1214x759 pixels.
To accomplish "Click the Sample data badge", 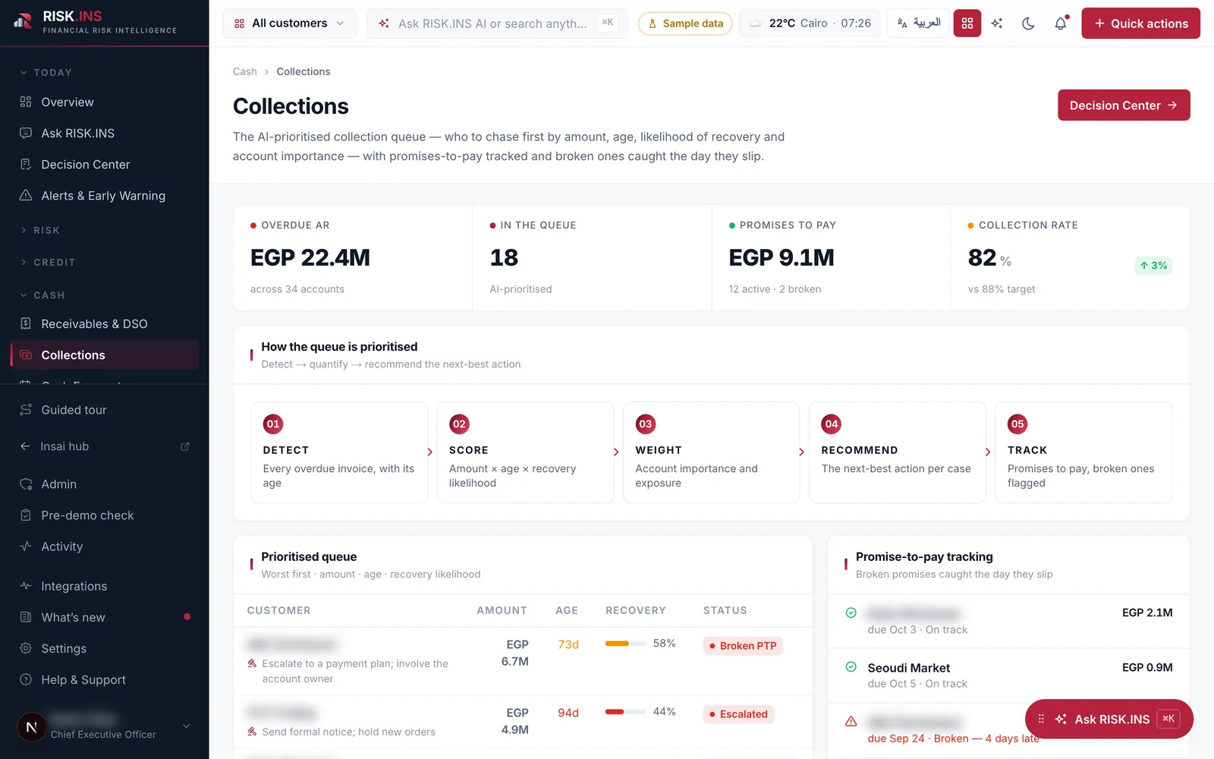I will click(x=685, y=24).
